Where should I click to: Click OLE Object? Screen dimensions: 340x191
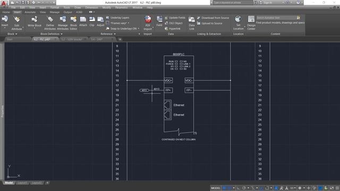coord(174,23)
